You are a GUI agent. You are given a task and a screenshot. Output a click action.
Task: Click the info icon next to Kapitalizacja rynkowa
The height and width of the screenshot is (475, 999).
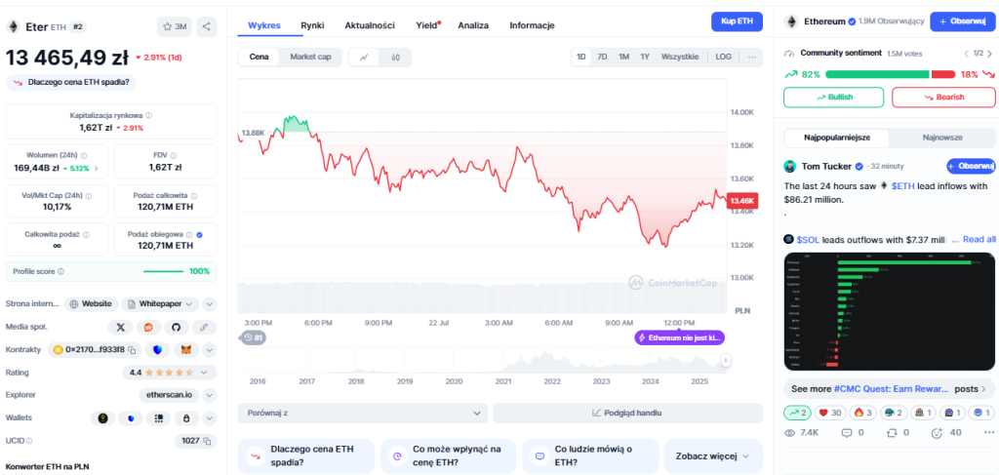pos(148,116)
